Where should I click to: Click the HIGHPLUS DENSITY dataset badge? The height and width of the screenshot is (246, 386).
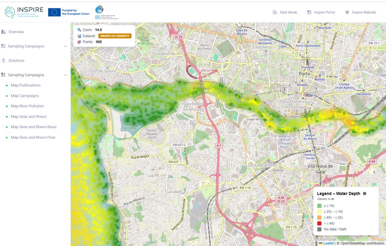click(x=115, y=36)
